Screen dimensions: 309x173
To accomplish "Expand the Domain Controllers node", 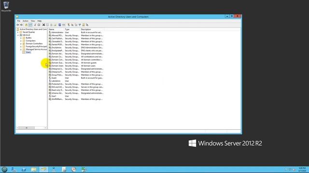I will coord(21,44).
